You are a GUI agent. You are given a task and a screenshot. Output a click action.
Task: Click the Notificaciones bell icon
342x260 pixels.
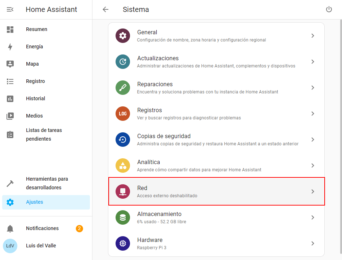click(10, 228)
